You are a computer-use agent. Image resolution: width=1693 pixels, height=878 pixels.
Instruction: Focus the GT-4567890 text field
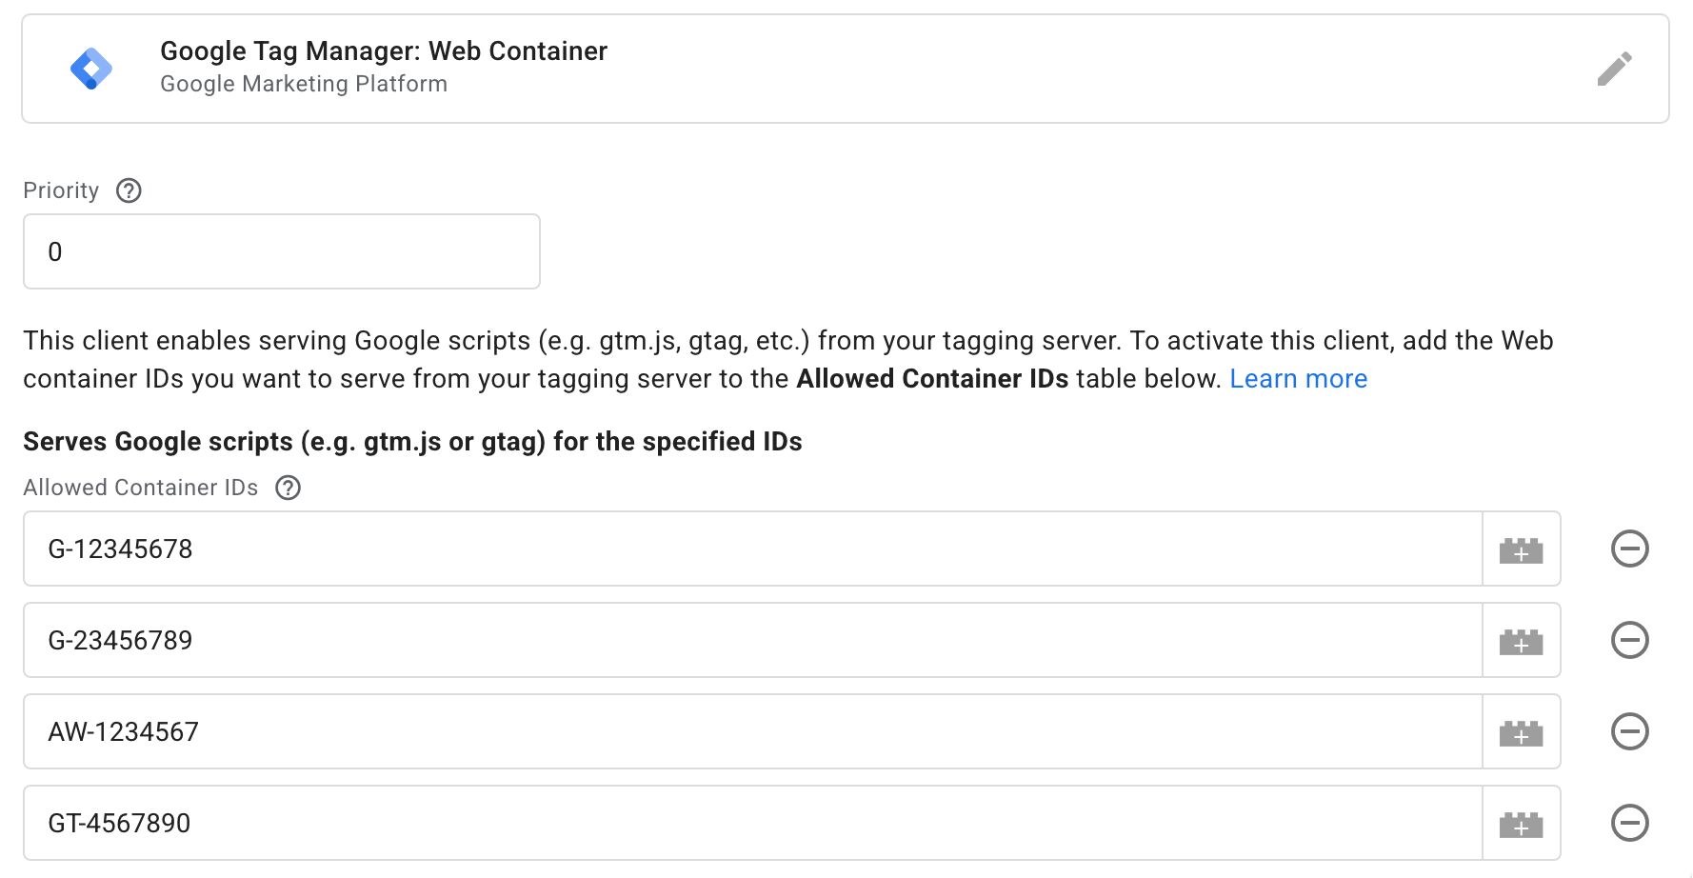tap(752, 823)
